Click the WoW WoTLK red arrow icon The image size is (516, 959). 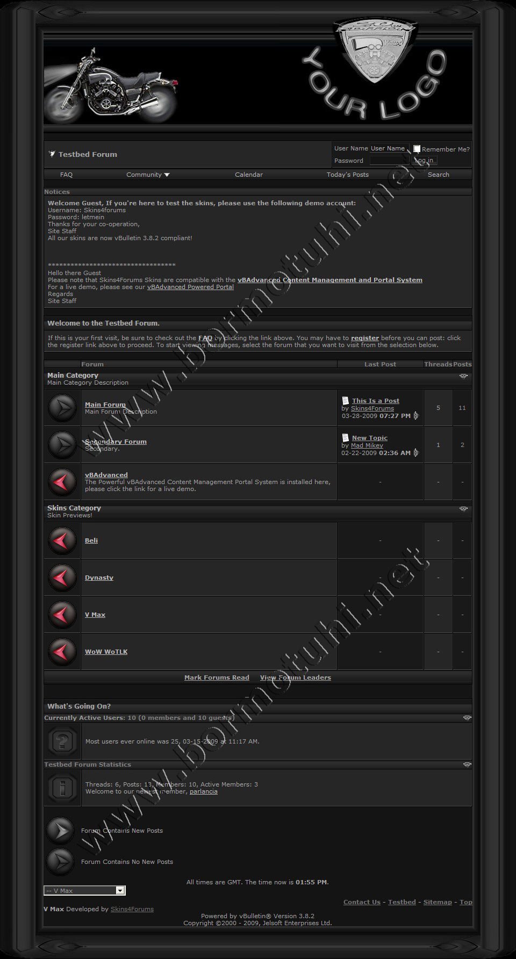click(62, 652)
